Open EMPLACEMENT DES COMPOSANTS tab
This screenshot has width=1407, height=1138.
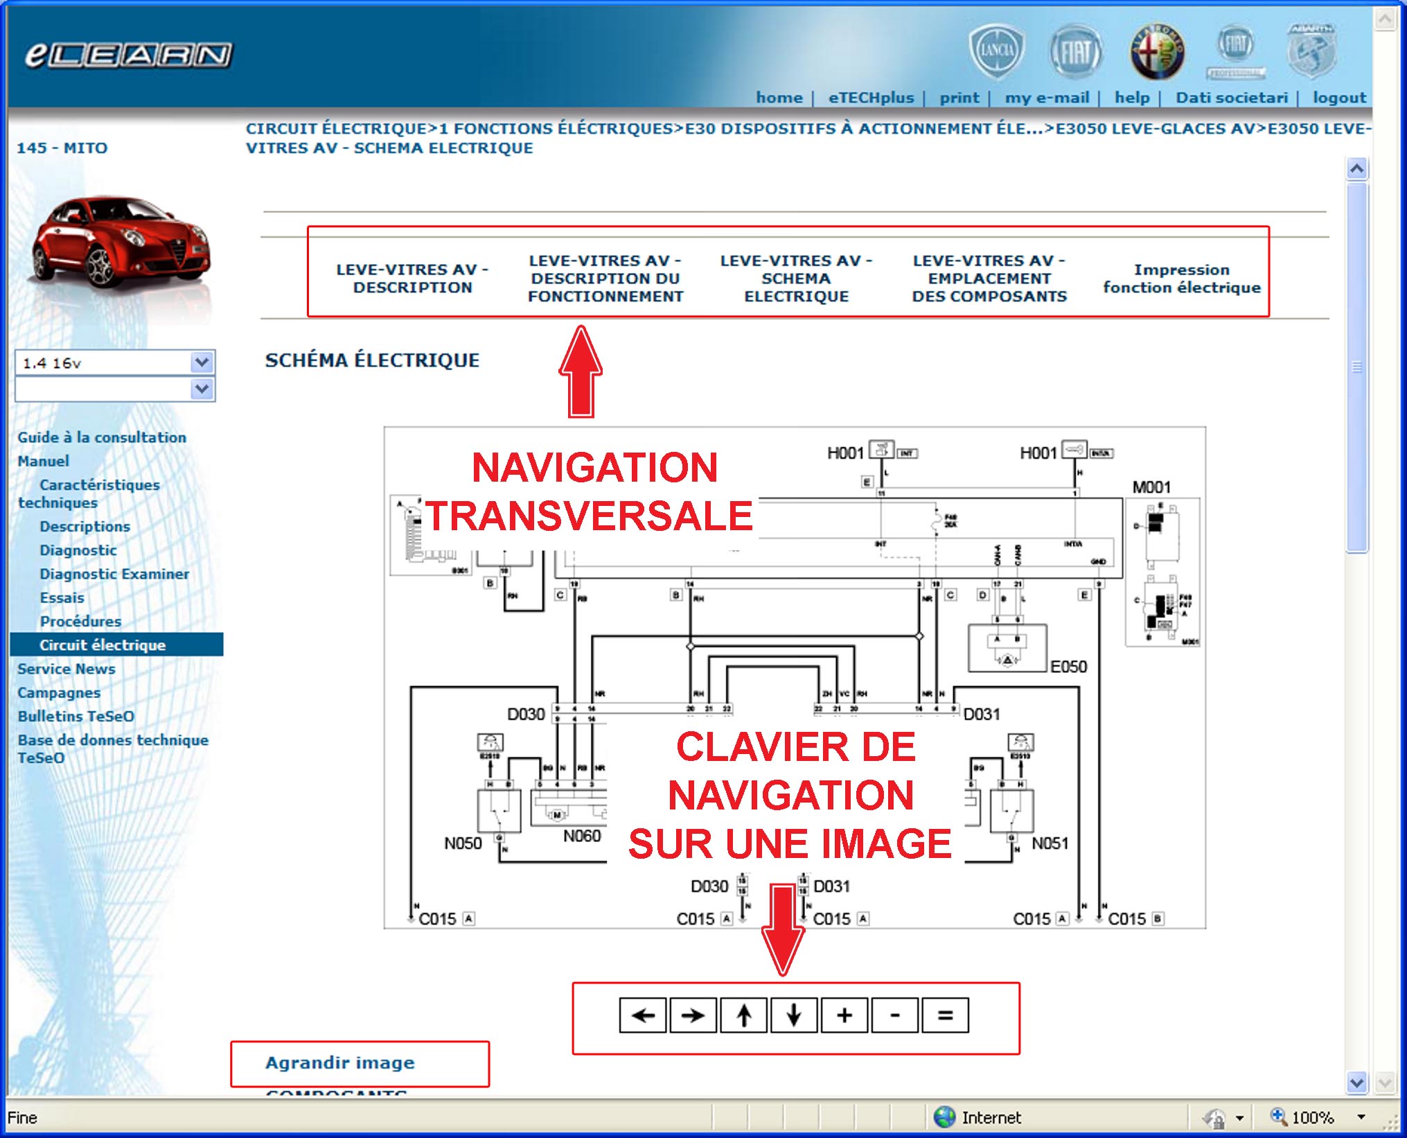989,278
